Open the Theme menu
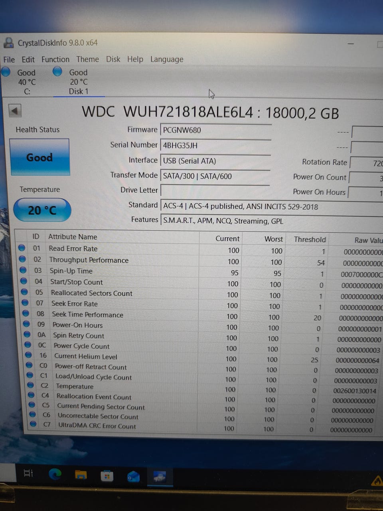This screenshot has width=383, height=511. point(88,59)
